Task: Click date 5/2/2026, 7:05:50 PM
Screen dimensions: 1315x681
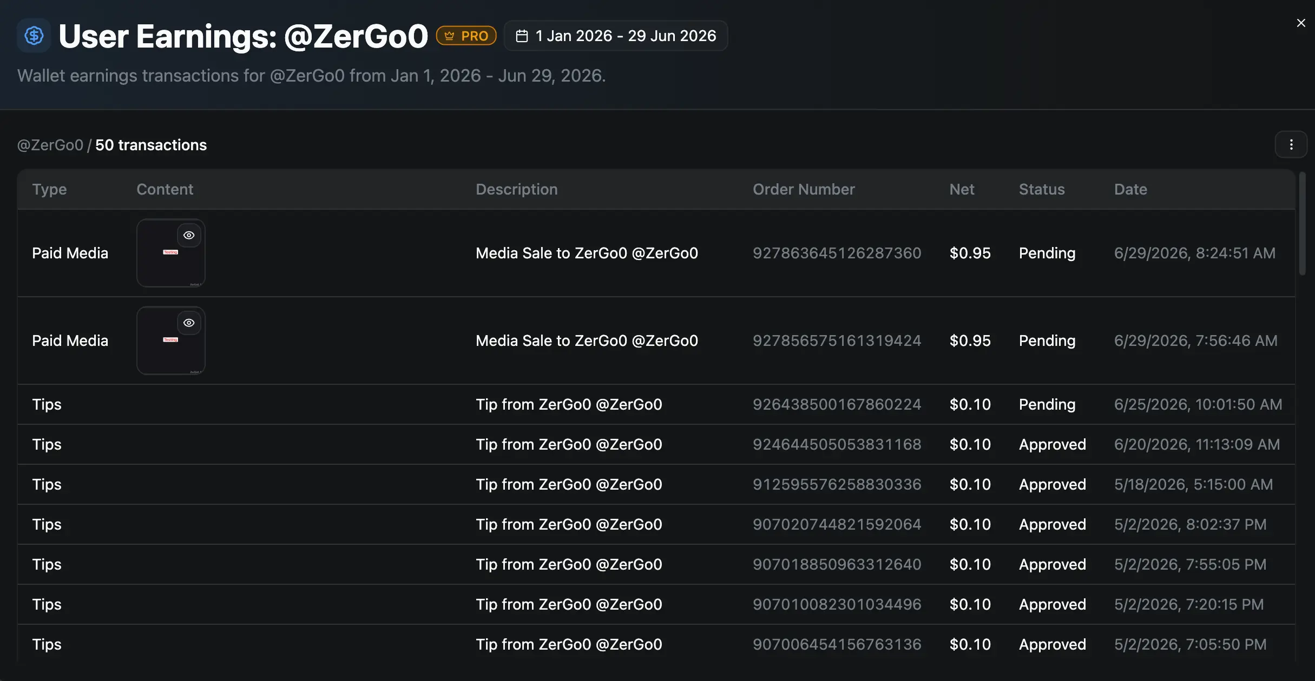Action: (x=1191, y=644)
